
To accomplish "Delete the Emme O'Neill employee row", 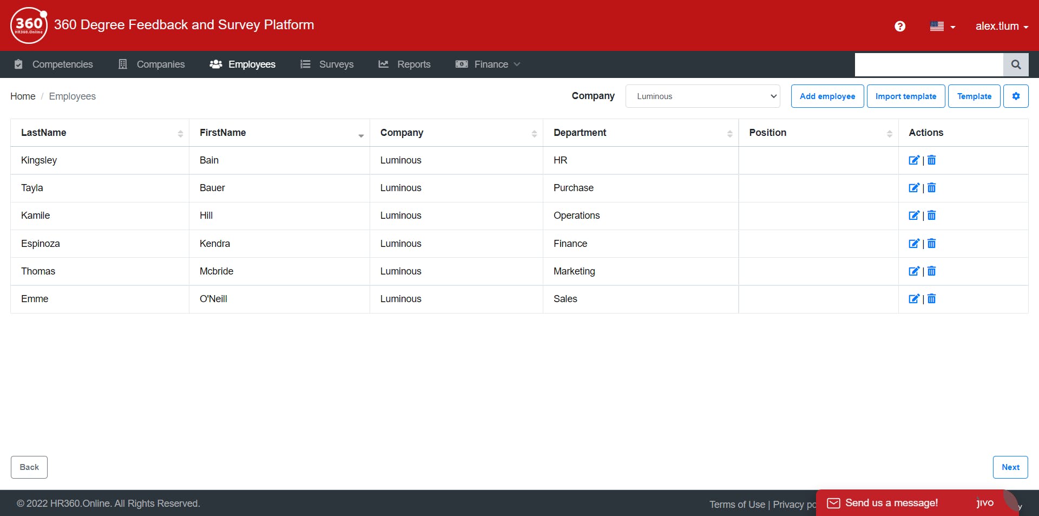I will coord(931,299).
